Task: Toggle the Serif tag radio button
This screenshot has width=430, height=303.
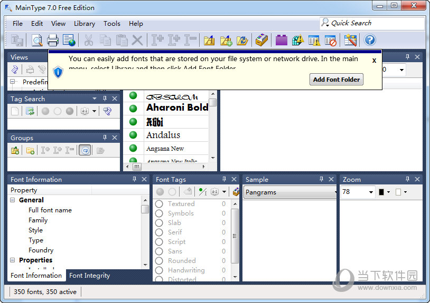Action: click(x=159, y=232)
